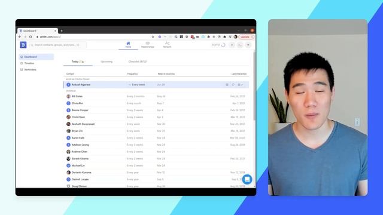
Task: Click Dashiell Laryea's blue initial avatar
Action: pyautogui.click(x=68, y=179)
